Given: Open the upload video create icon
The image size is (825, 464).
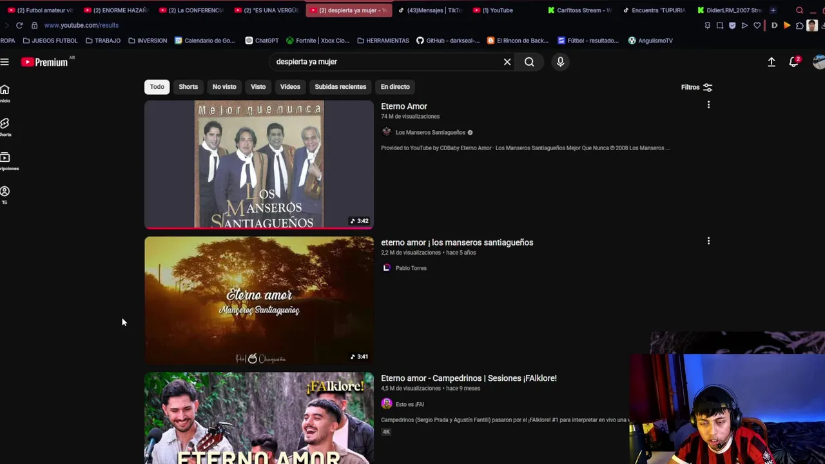Looking at the screenshot, I should click(x=771, y=62).
